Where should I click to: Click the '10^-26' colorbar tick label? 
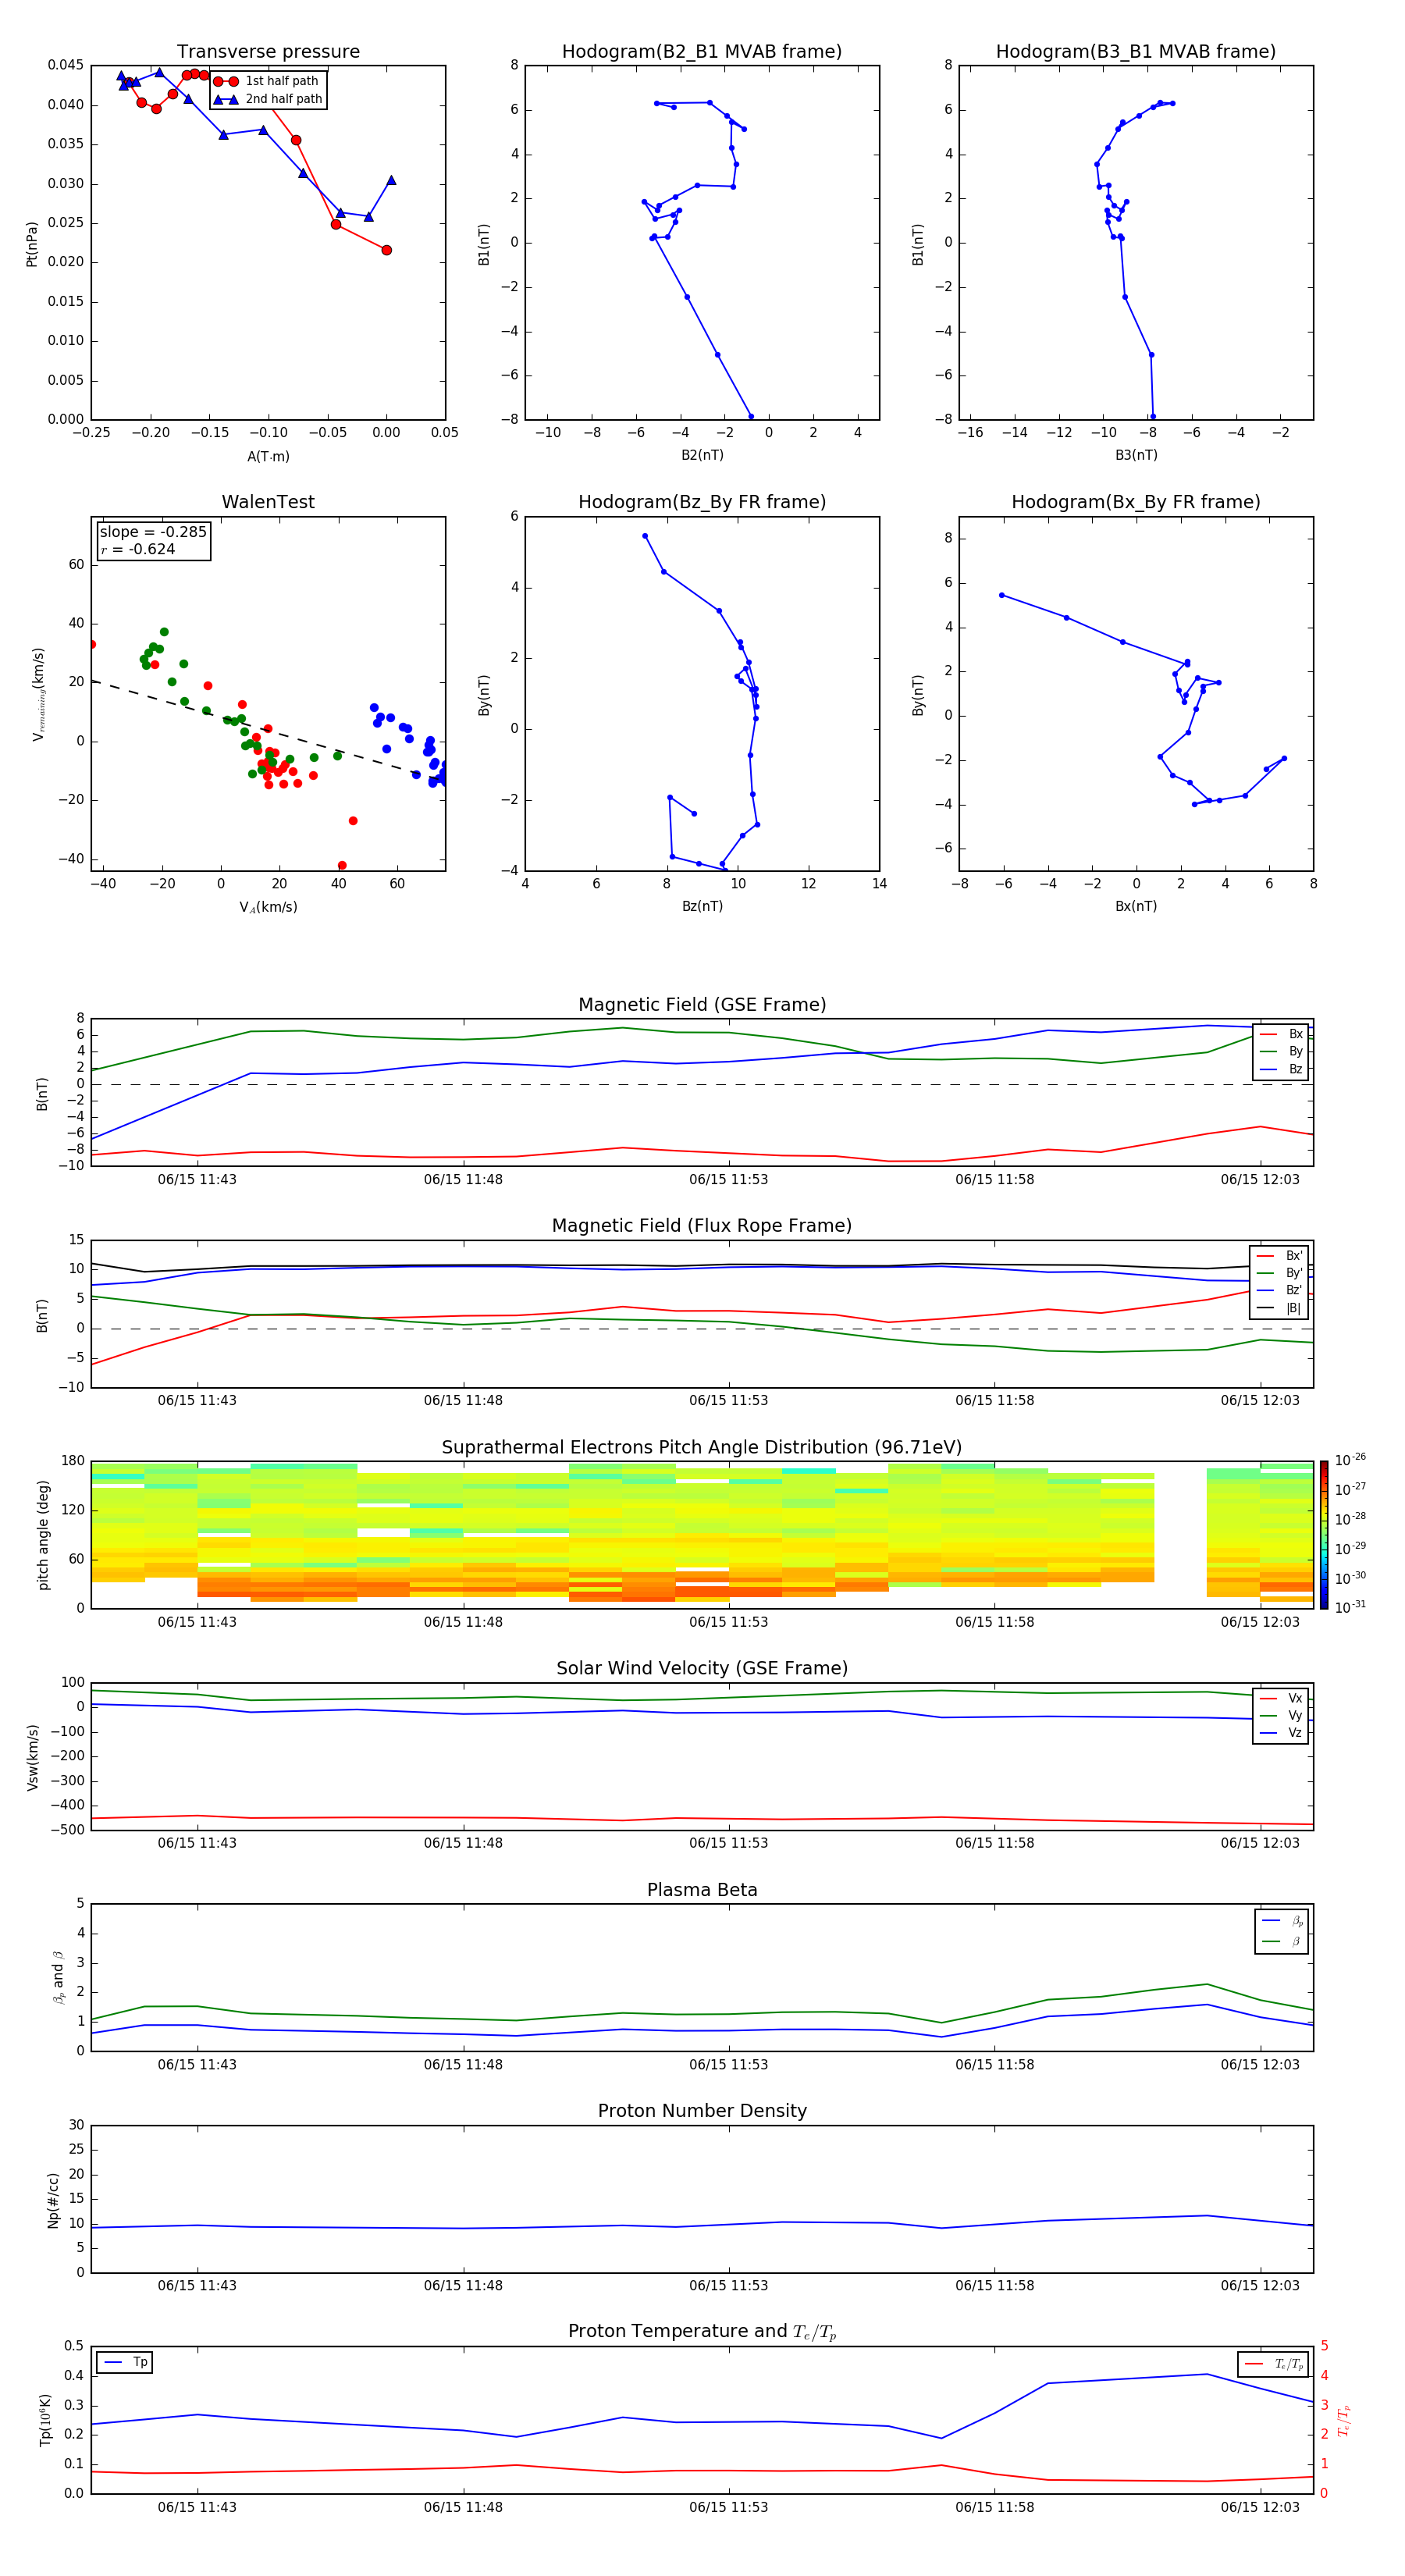pos(1350,1460)
